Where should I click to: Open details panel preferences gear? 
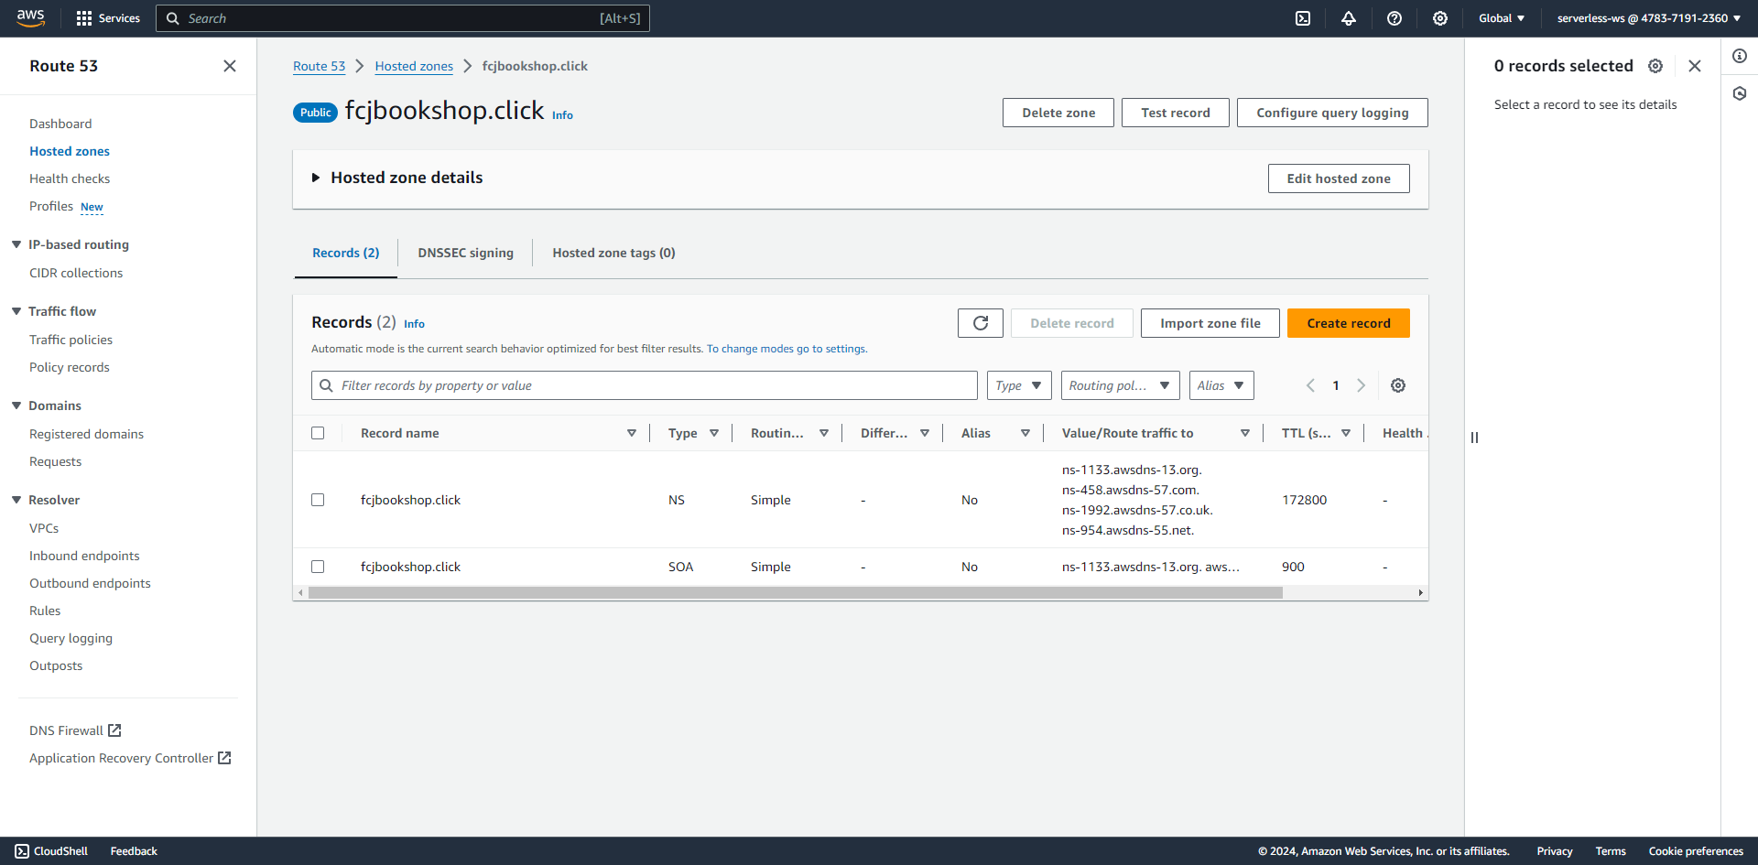coord(1655,66)
